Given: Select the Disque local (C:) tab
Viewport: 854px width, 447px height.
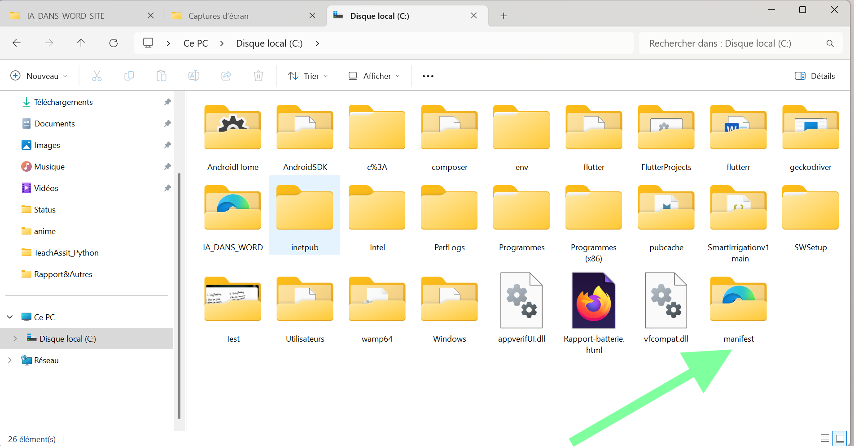Looking at the screenshot, I should tap(407, 16).
